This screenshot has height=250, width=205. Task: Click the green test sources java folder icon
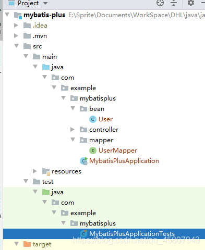click(46, 192)
